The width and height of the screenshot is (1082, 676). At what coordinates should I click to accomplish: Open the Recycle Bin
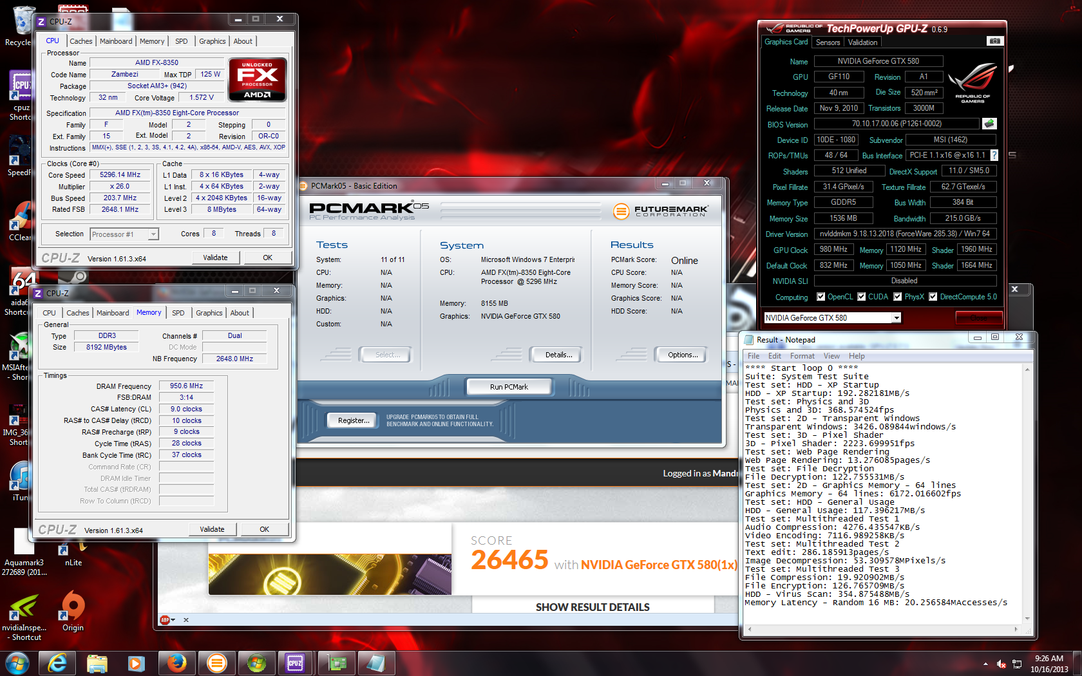(x=20, y=26)
